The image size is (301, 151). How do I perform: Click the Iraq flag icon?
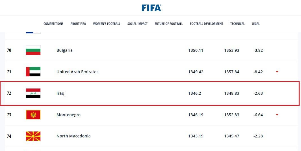(33, 93)
